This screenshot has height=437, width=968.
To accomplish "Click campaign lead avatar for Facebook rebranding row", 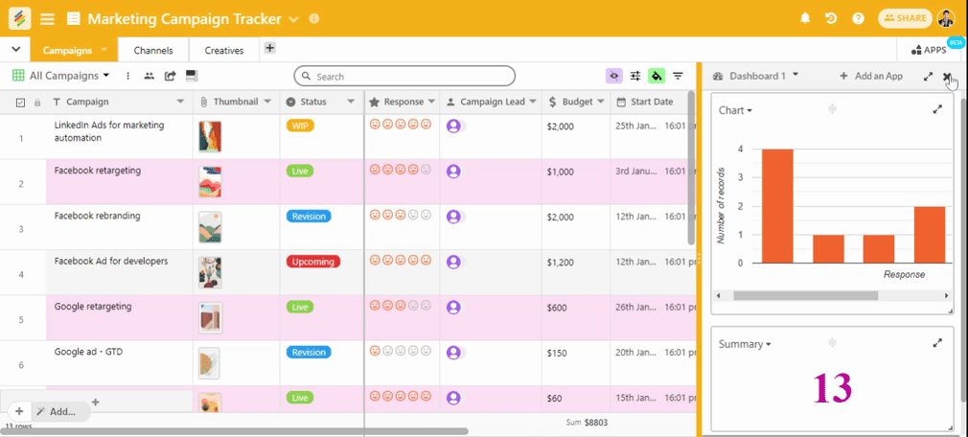I will (x=453, y=217).
